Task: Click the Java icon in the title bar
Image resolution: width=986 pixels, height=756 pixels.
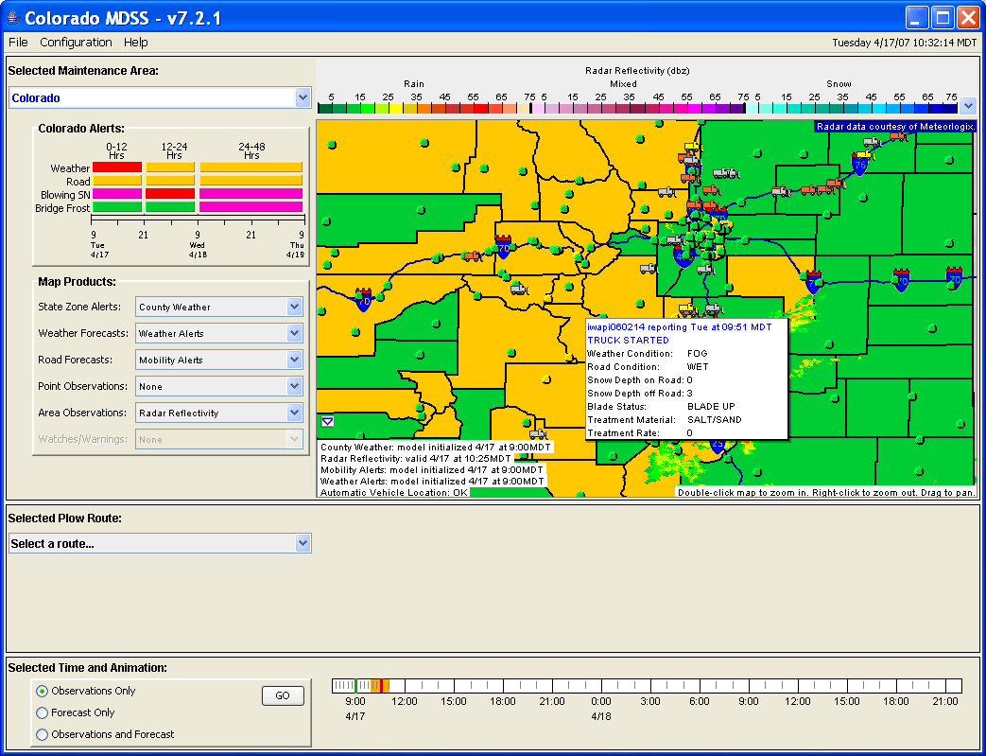Action: click(13, 18)
